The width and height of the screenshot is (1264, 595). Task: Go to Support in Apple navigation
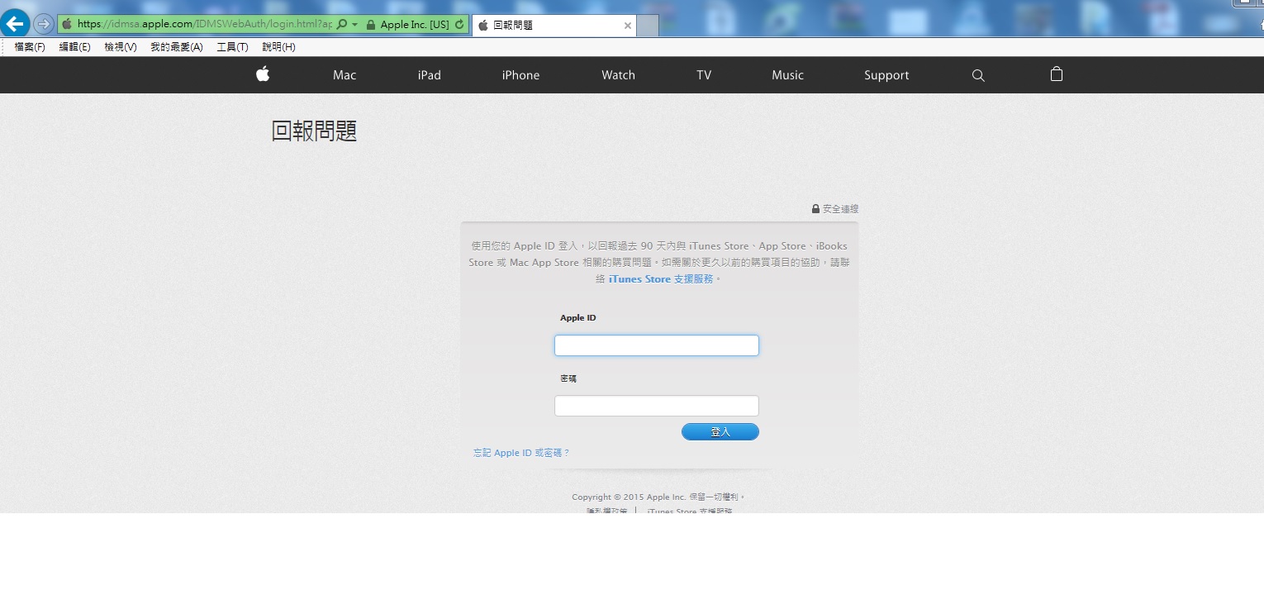pyautogui.click(x=886, y=75)
